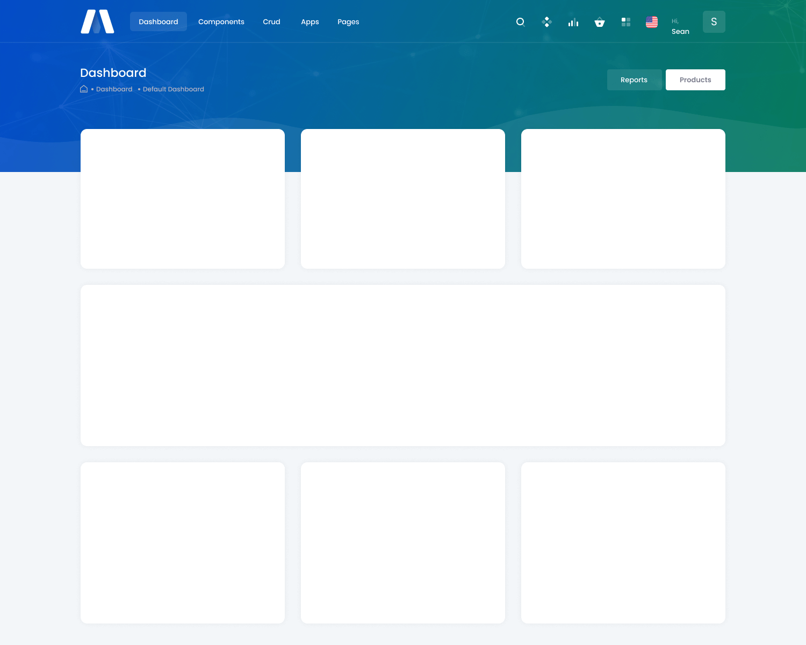The image size is (806, 645).
Task: Click the bar chart icon in header
Action: (x=573, y=22)
